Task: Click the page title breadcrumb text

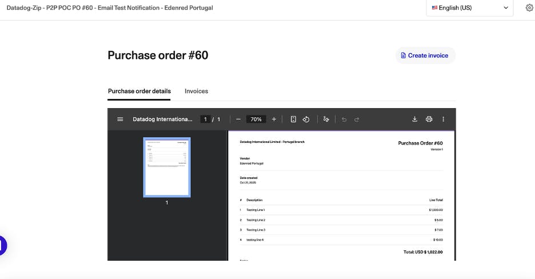Action: [110, 7]
